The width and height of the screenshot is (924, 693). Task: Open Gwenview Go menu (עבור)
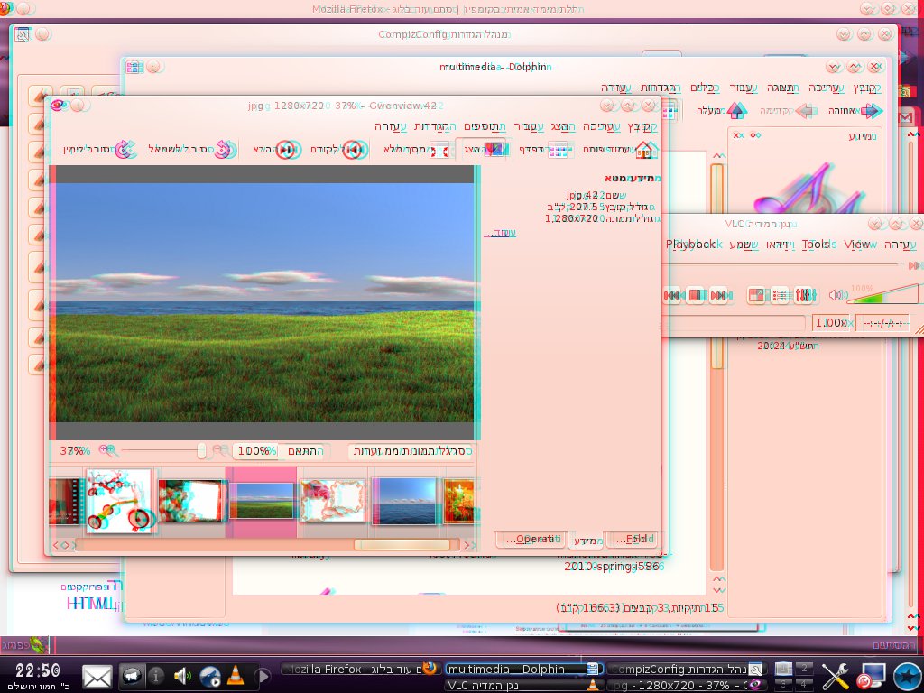(529, 126)
